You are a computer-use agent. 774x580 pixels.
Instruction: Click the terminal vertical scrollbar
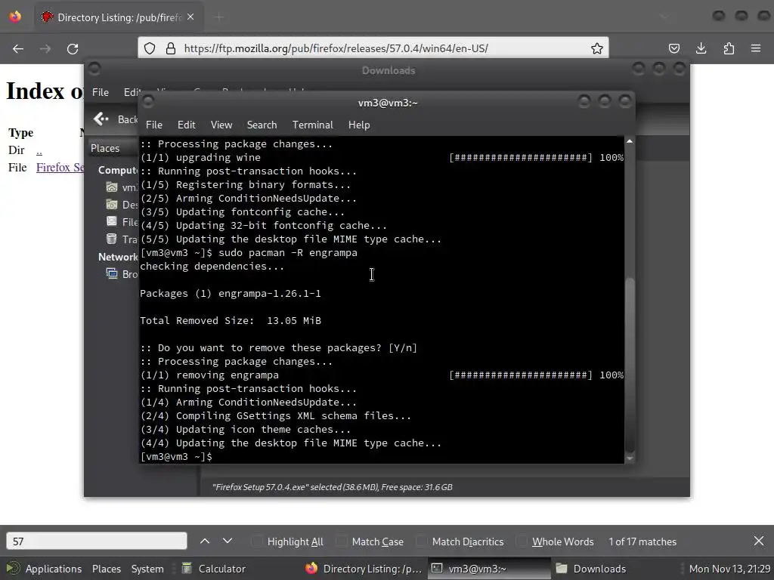click(x=630, y=365)
